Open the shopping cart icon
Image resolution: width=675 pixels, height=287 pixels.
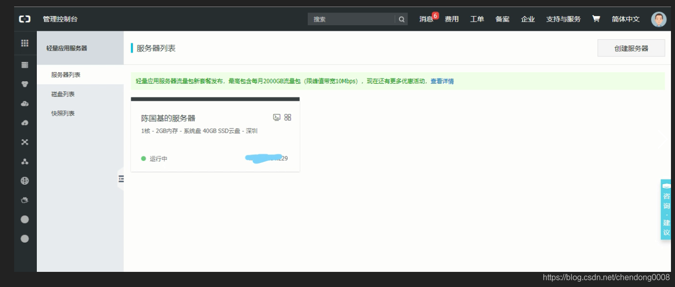click(596, 19)
